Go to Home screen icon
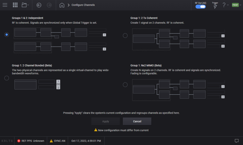 62,5
